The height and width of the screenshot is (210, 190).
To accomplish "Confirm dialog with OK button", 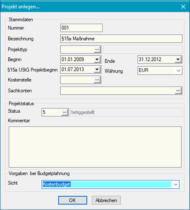I will point(72,200).
